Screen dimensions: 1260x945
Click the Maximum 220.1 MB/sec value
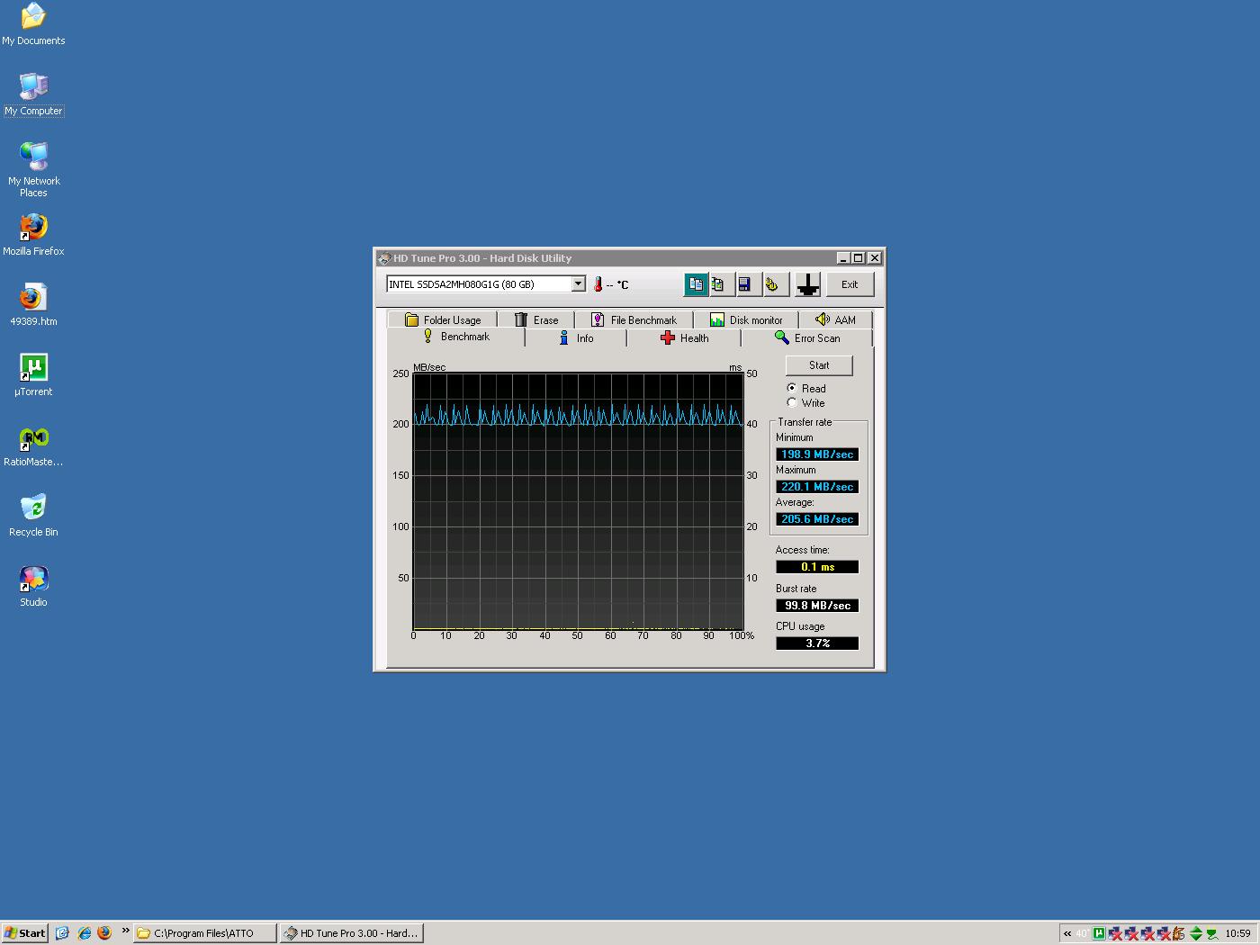(817, 487)
